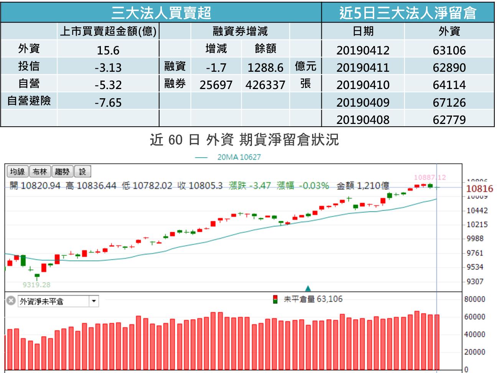Close the 外資淨未平倉 indicator panel
Image resolution: width=497 pixels, height=373 pixels.
tap(11, 300)
